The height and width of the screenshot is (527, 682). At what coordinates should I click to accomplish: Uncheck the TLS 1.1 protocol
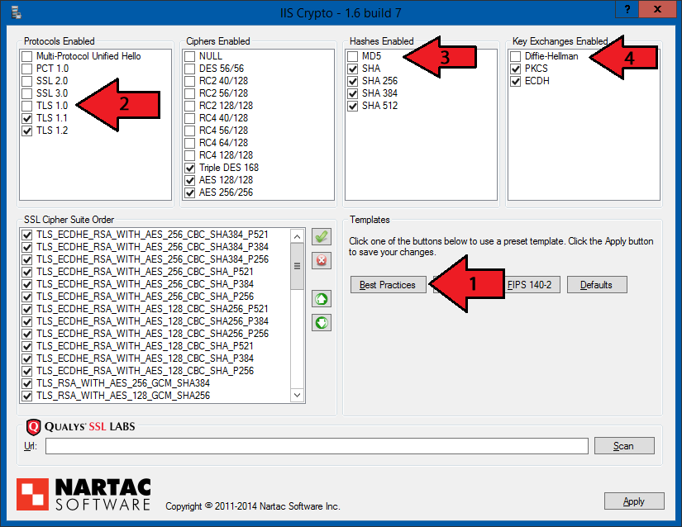tap(27, 118)
